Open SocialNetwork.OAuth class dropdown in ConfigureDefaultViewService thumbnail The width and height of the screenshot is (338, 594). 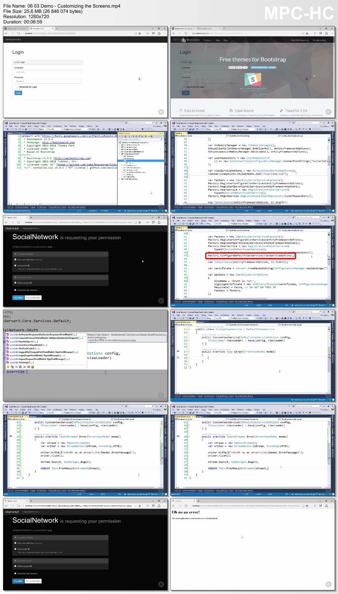pyautogui.click(x=252, y=230)
